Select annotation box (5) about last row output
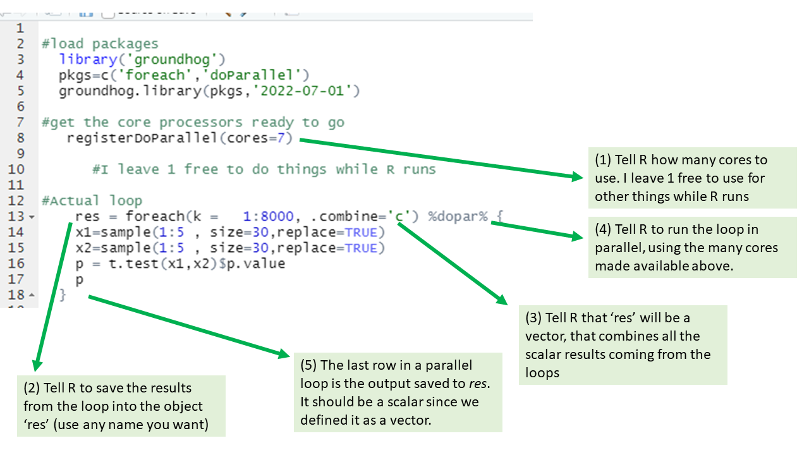 (x=398, y=392)
